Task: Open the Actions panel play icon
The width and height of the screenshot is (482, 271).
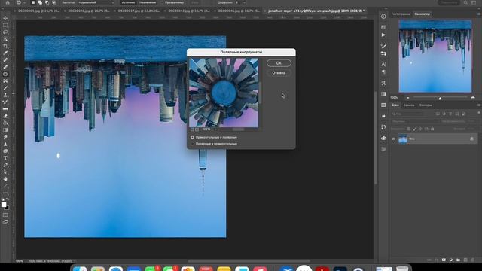Action: pos(383,35)
